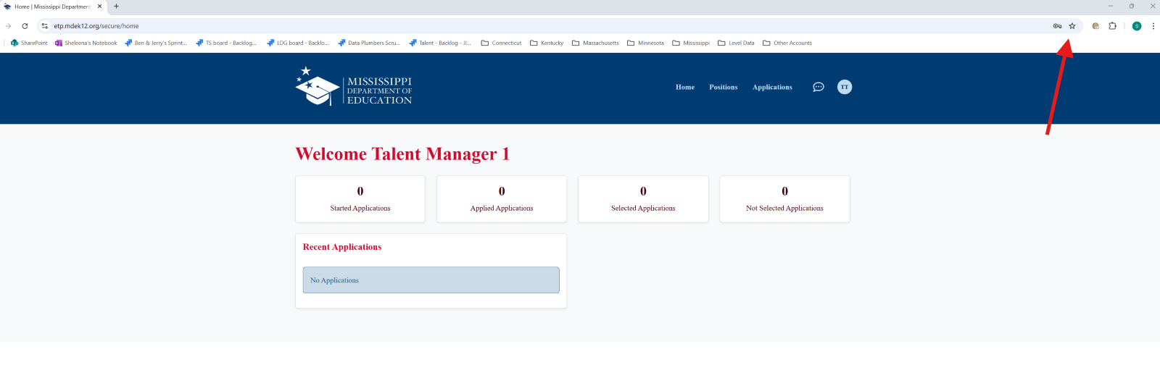Open the browser Extensions puzzle icon
Viewport: 1160px width, 365px height.
pos(1112,26)
